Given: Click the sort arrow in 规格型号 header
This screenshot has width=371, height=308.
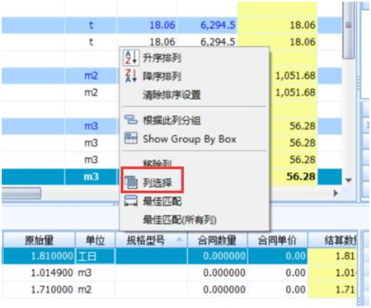Looking at the screenshot, I should (x=179, y=240).
